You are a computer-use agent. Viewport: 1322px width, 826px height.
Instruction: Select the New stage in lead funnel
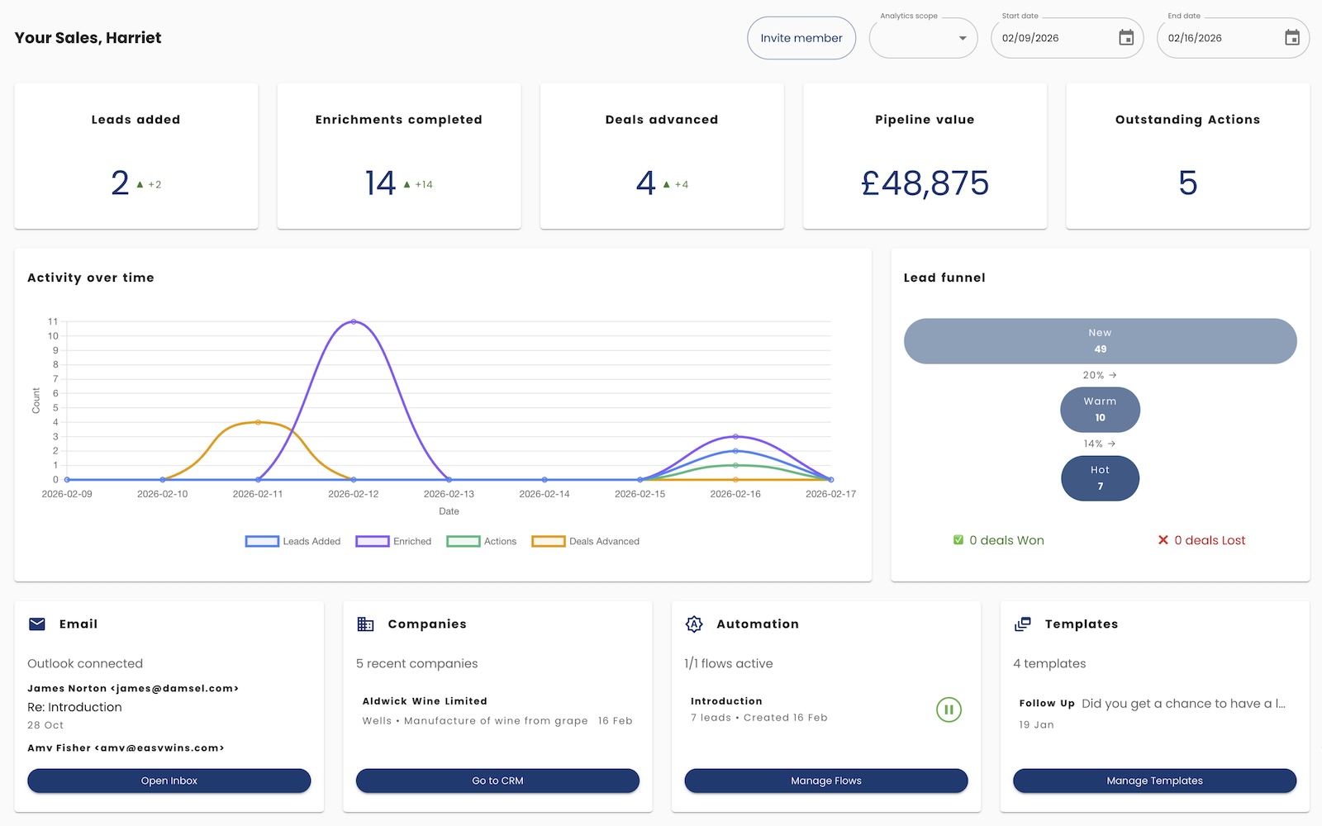[1101, 341]
